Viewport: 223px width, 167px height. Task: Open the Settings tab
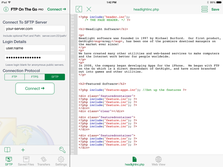61,161
